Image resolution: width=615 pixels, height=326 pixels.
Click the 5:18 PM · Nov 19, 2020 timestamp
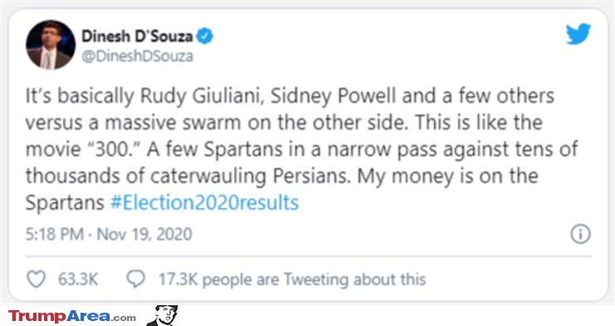click(109, 235)
